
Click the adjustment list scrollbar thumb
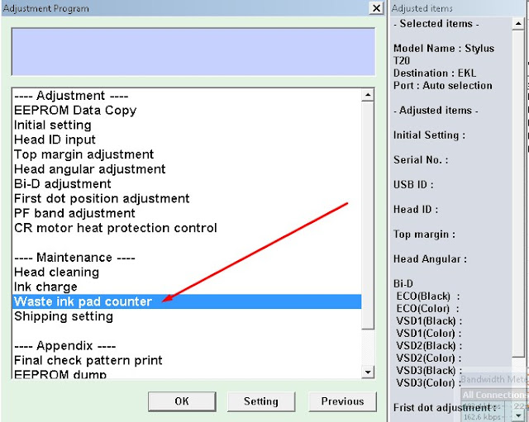tap(368, 215)
